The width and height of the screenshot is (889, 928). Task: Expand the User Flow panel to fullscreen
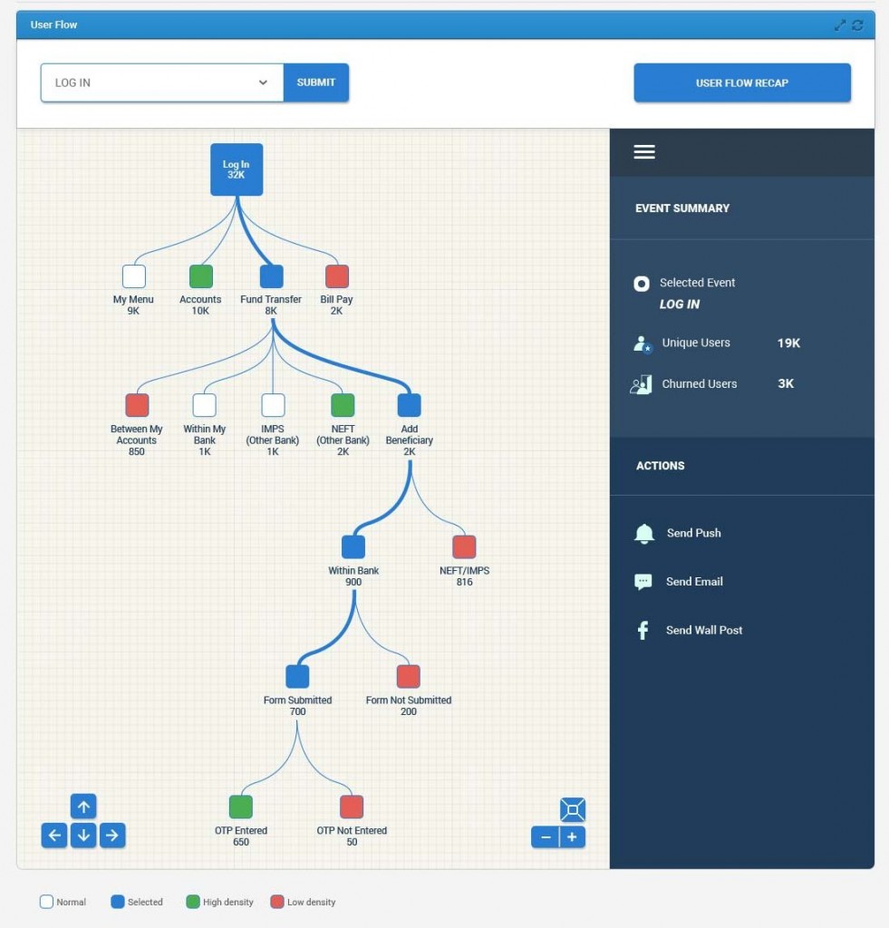[840, 25]
